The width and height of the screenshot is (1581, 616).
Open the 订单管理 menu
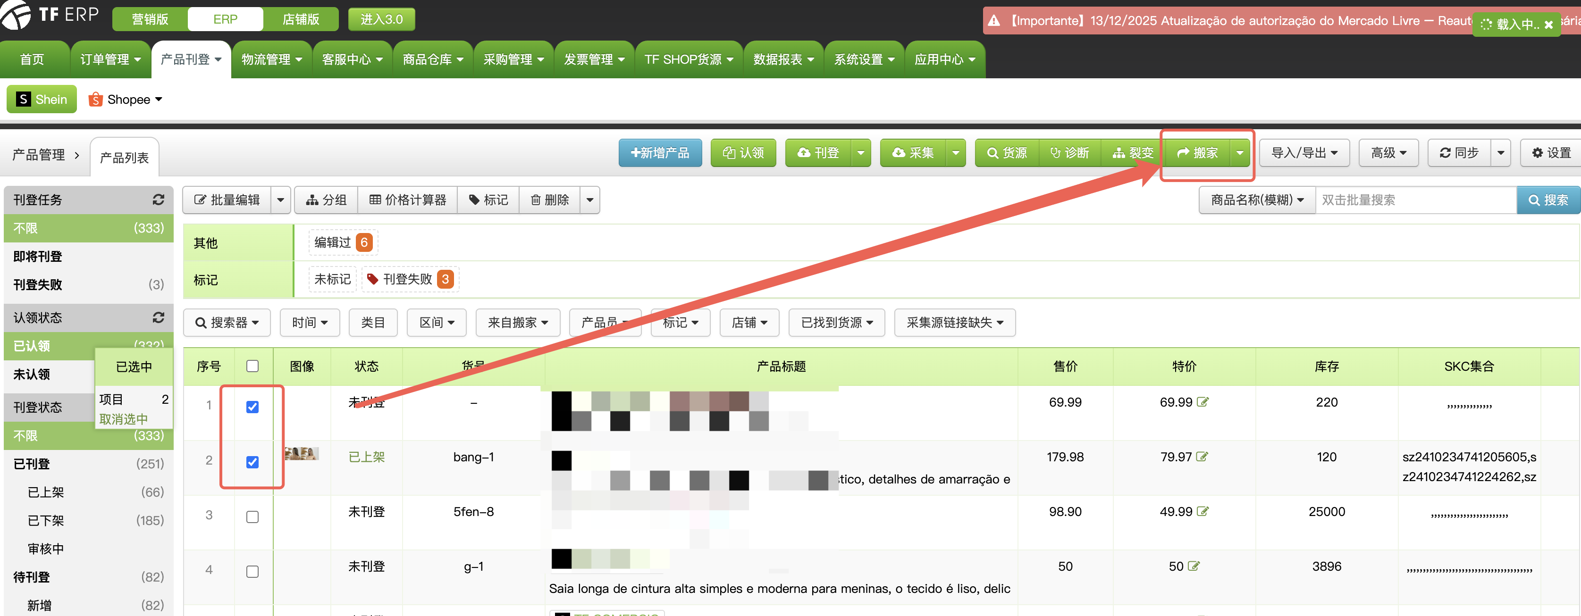point(110,59)
